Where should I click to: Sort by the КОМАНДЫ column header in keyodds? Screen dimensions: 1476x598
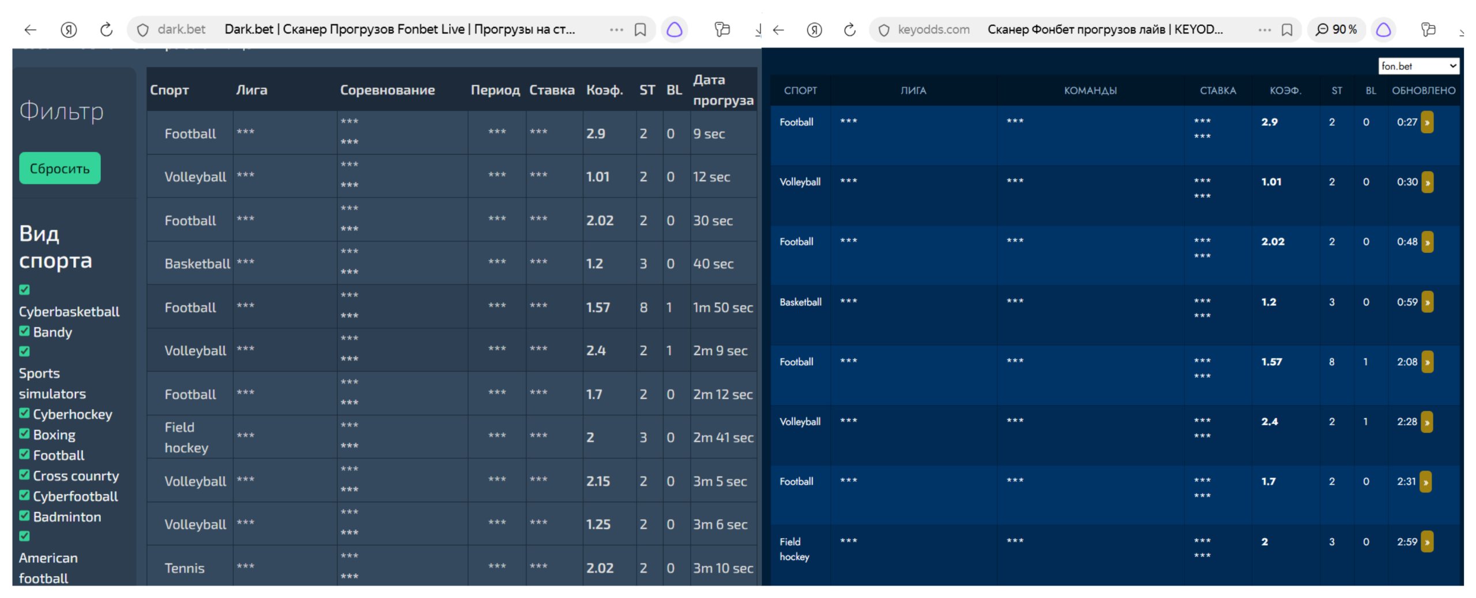[x=1090, y=90]
